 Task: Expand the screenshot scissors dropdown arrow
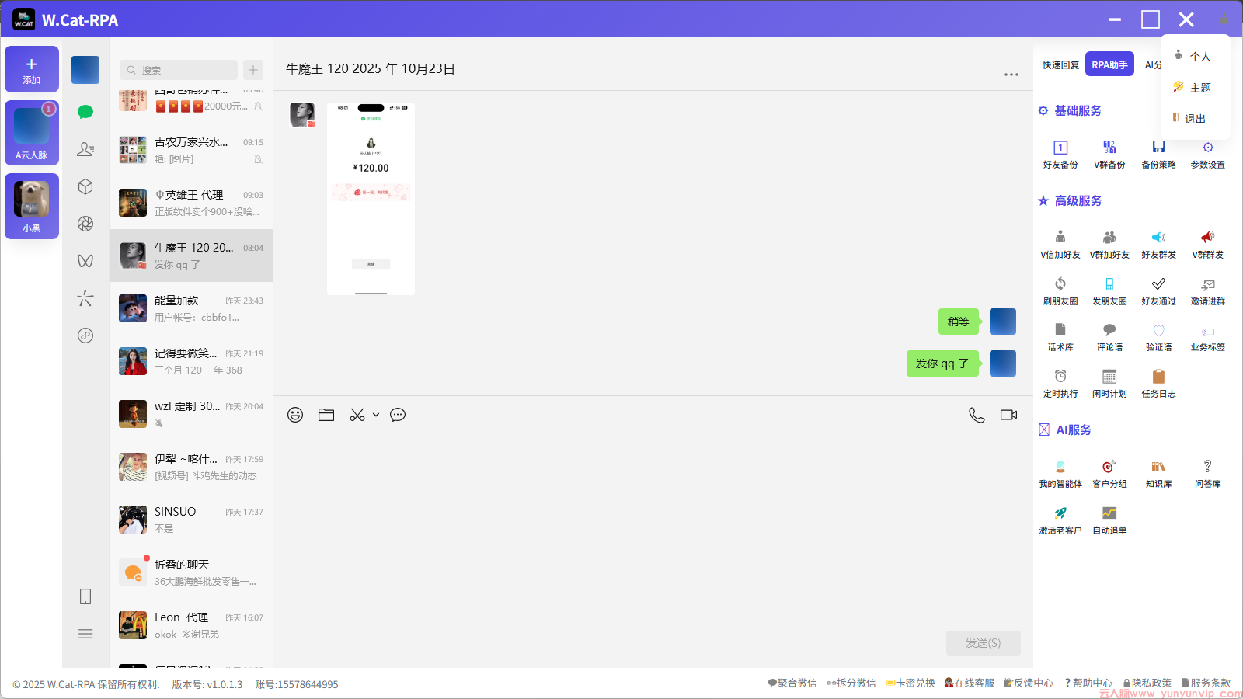click(376, 415)
